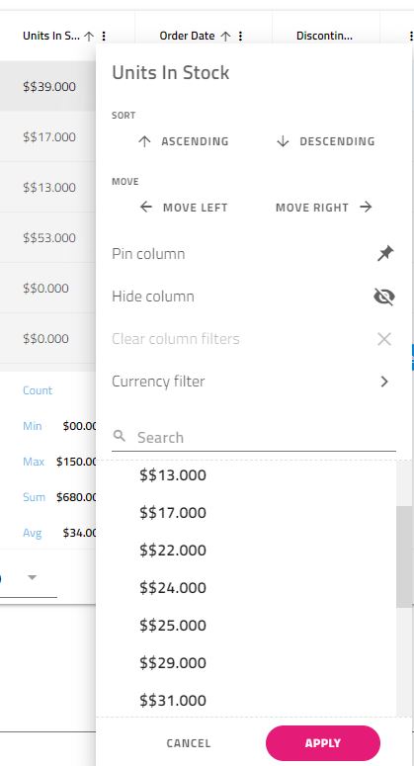The image size is (414, 766).
Task: Move the column right
Action: pos(324,208)
